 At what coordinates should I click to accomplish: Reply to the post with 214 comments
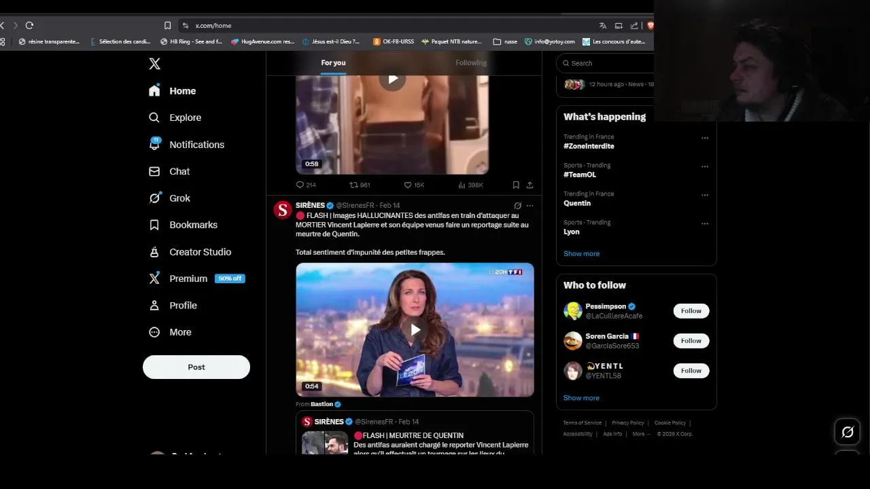tap(306, 185)
